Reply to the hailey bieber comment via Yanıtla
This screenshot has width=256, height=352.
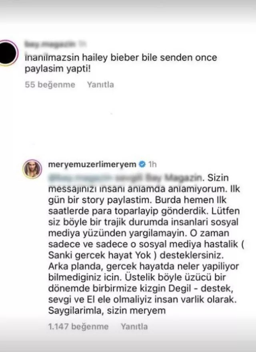pyautogui.click(x=100, y=85)
